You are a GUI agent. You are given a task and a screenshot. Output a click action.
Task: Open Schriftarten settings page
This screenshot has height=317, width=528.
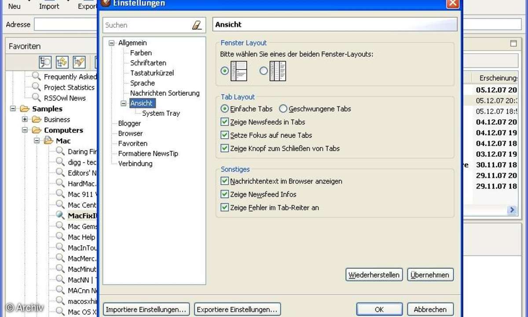click(x=148, y=63)
